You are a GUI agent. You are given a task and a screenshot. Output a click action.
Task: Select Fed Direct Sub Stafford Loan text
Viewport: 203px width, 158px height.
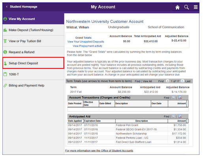coord(133,142)
